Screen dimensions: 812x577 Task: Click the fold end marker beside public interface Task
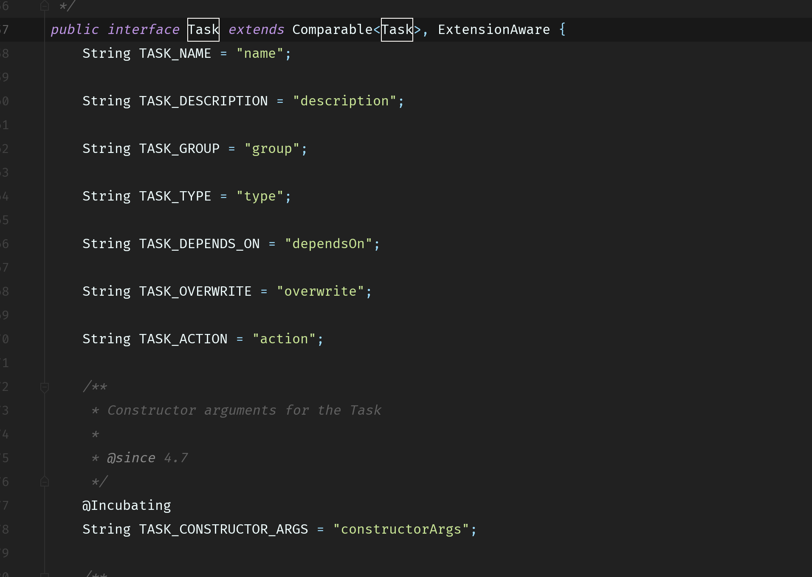point(45,6)
